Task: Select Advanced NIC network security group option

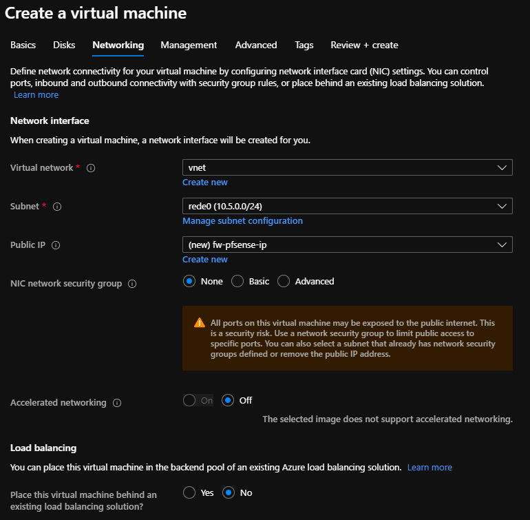Action: coord(284,281)
